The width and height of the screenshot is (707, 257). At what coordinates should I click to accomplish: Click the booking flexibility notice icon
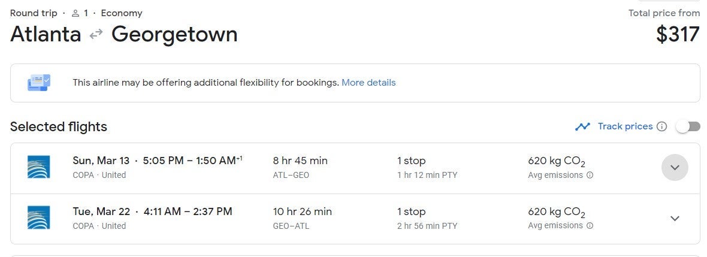tap(39, 83)
